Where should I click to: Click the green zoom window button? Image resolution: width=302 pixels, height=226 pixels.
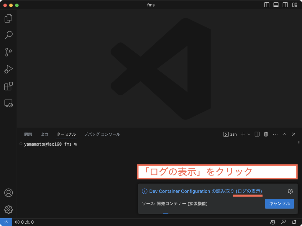click(17, 5)
